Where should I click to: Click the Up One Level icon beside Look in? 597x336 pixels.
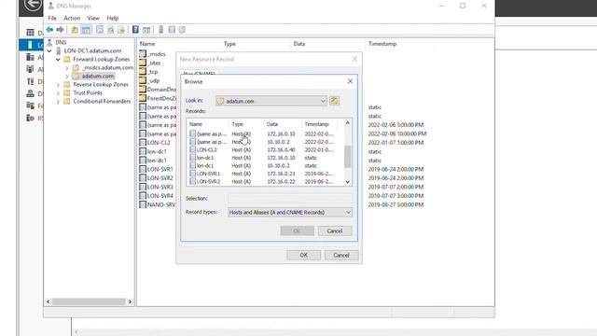point(334,101)
